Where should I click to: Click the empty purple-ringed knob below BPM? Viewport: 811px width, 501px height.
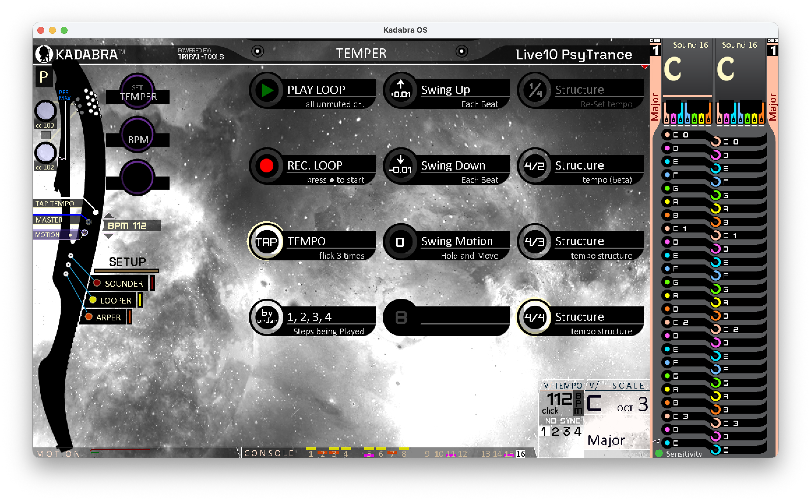click(137, 178)
